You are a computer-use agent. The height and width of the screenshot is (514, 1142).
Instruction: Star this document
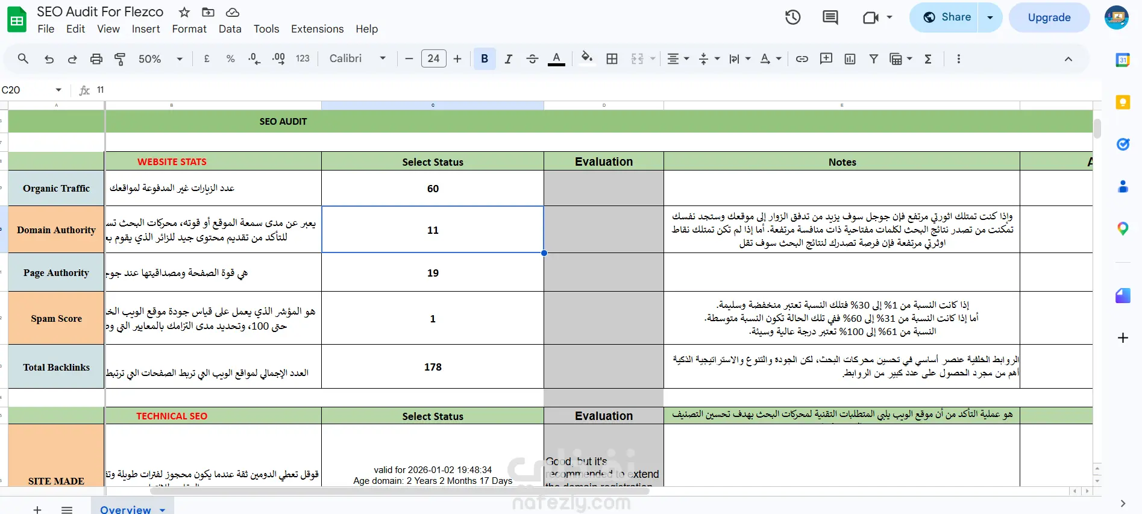(184, 12)
